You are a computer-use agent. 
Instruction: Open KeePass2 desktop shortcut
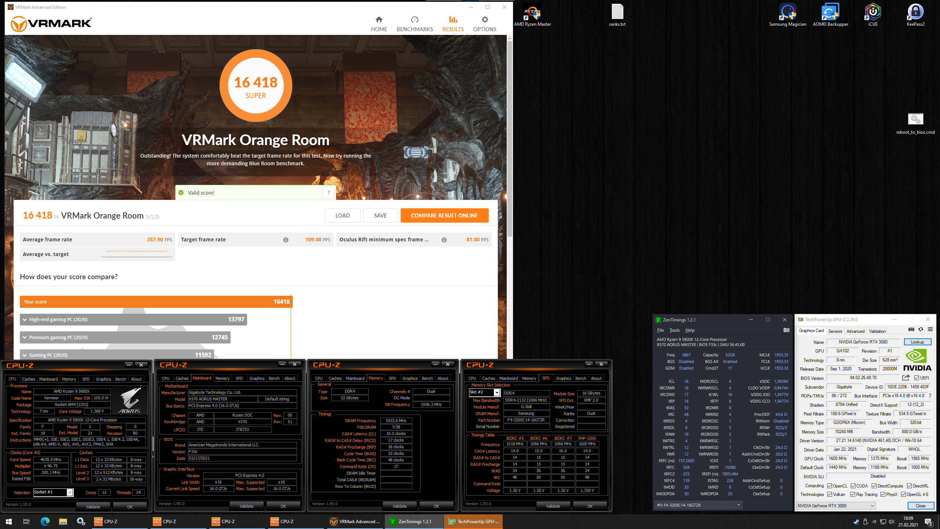pyautogui.click(x=915, y=15)
